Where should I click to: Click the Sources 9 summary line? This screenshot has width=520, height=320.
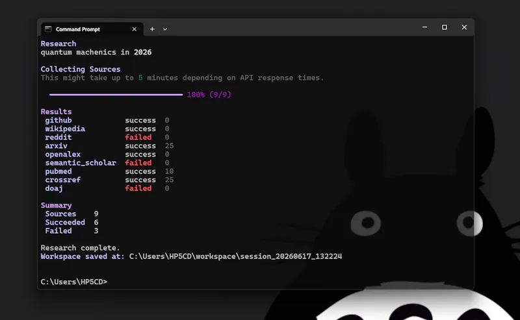(x=71, y=214)
